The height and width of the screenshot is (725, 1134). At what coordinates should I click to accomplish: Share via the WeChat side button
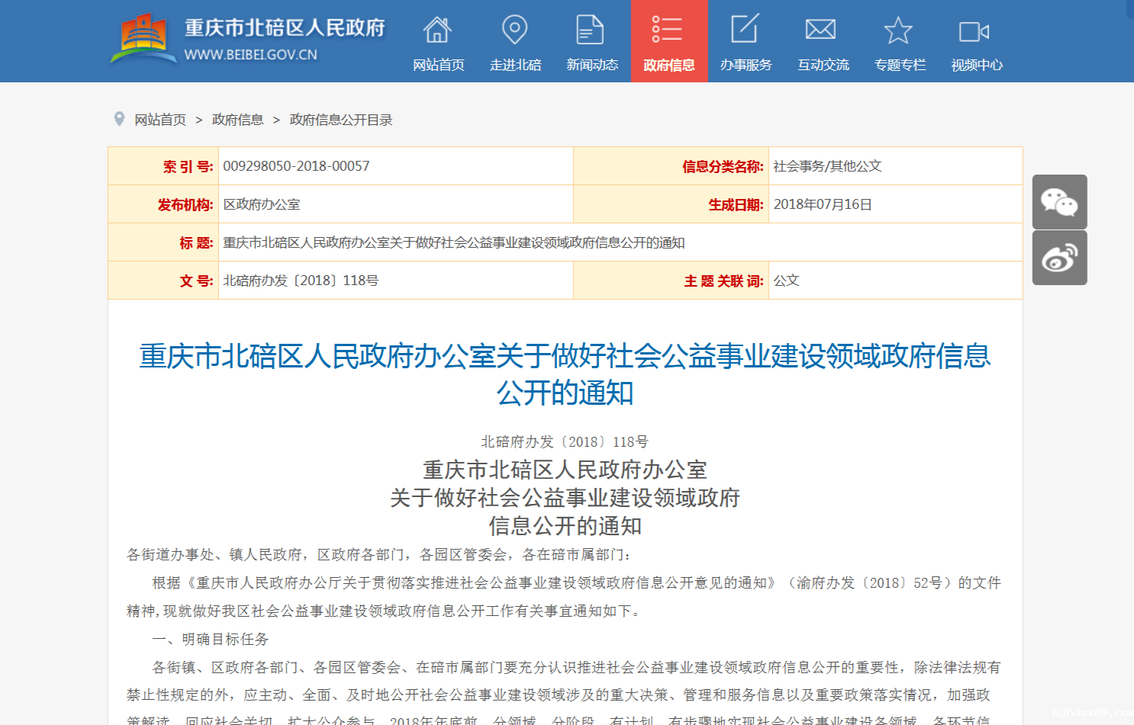1059,202
